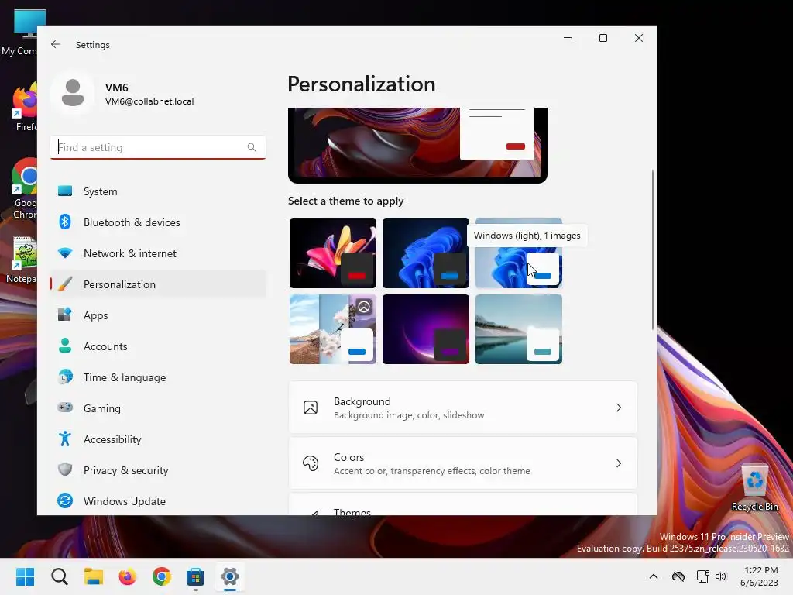
Task: Click the Privacy & security label
Action: pyautogui.click(x=126, y=470)
